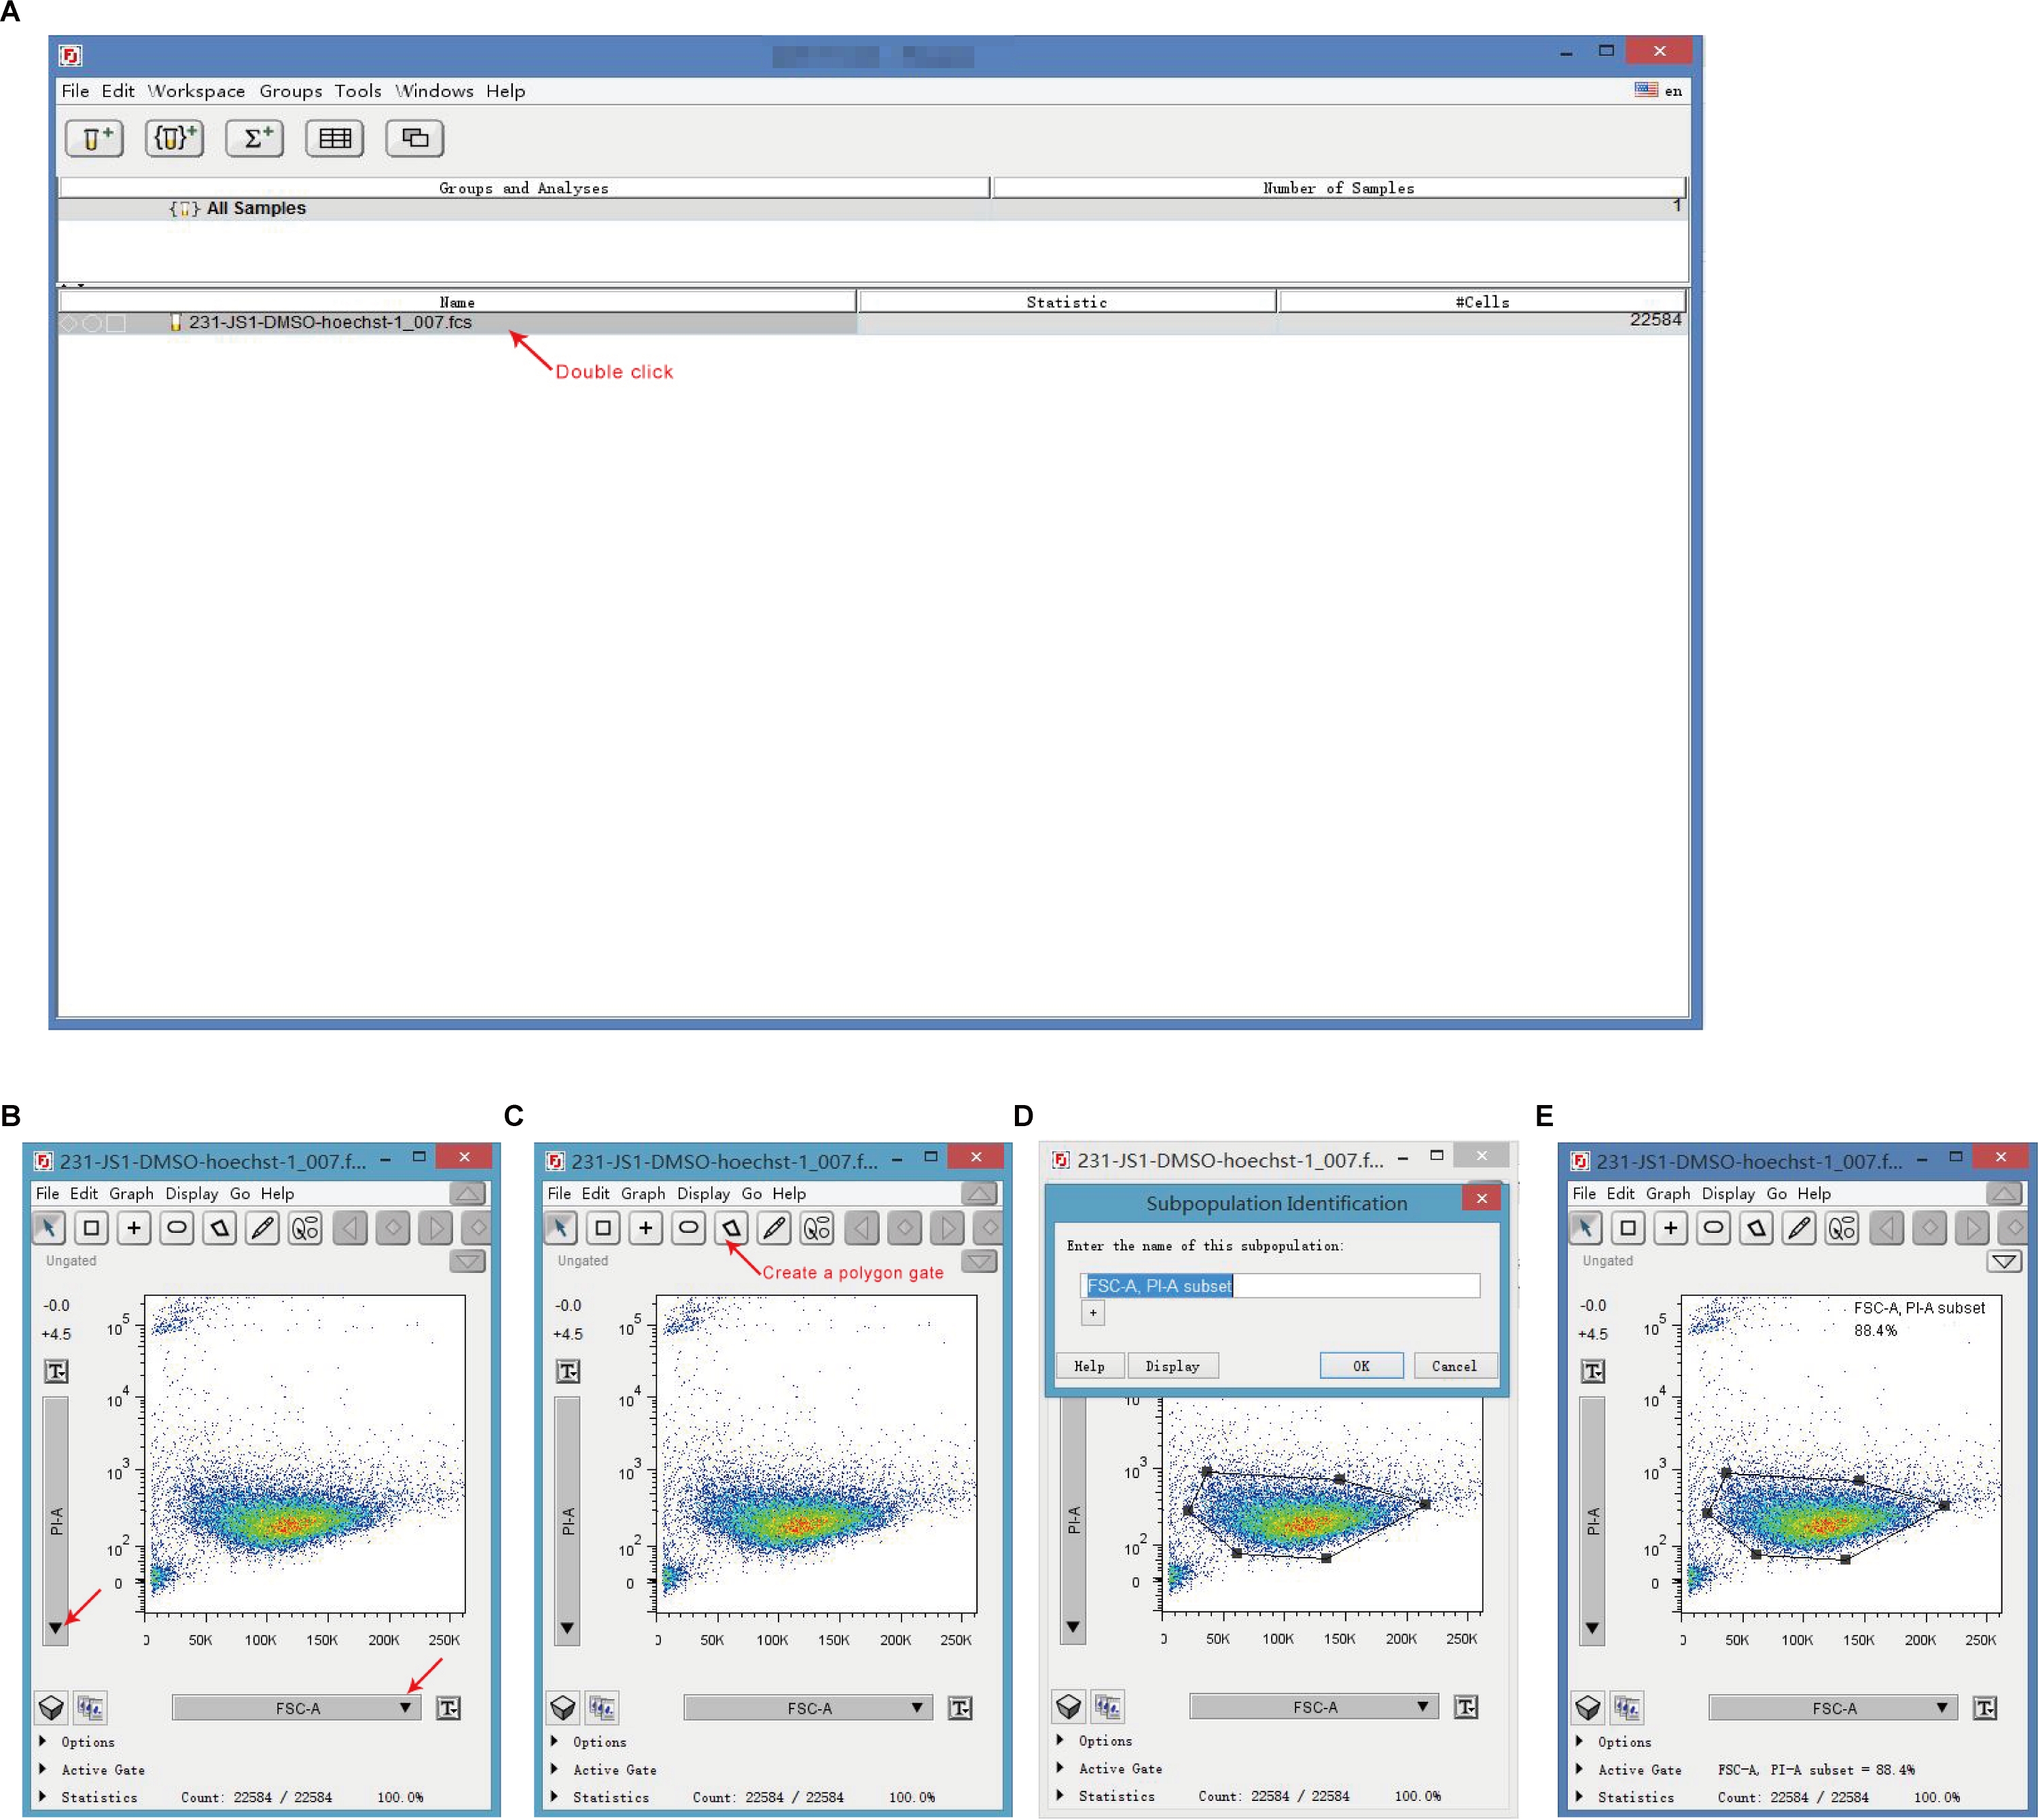Expand Options disclosure triangle in panel C
This screenshot has width=2038, height=1820.
coord(555,1741)
